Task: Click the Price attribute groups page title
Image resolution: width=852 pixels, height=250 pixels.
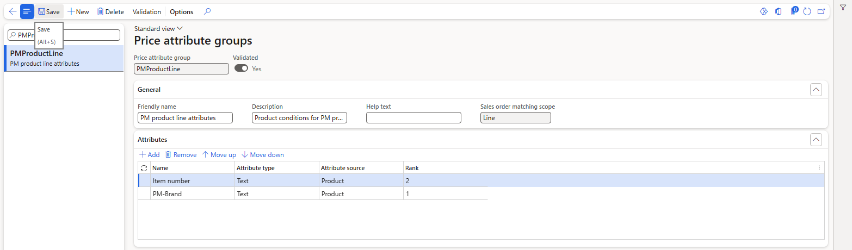Action: click(193, 41)
